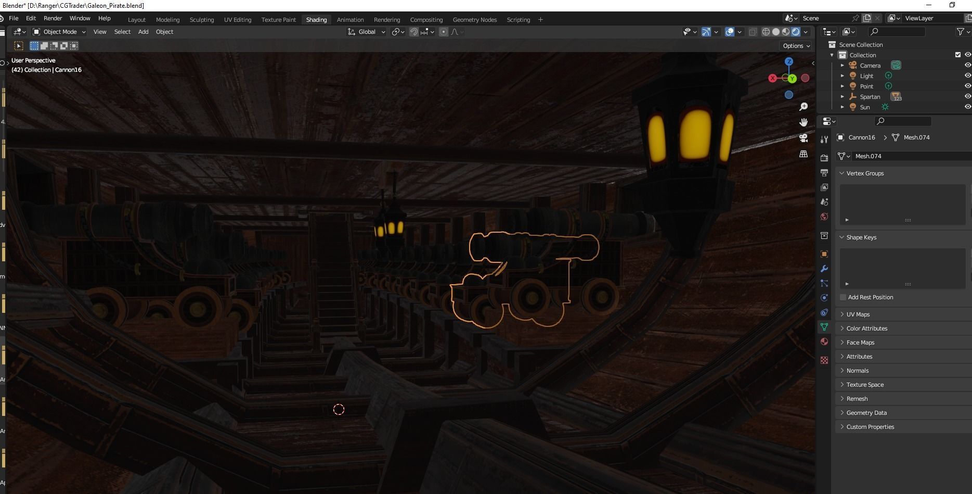Collapse the Collection tree item
This screenshot has width=972, height=494.
coord(832,55)
